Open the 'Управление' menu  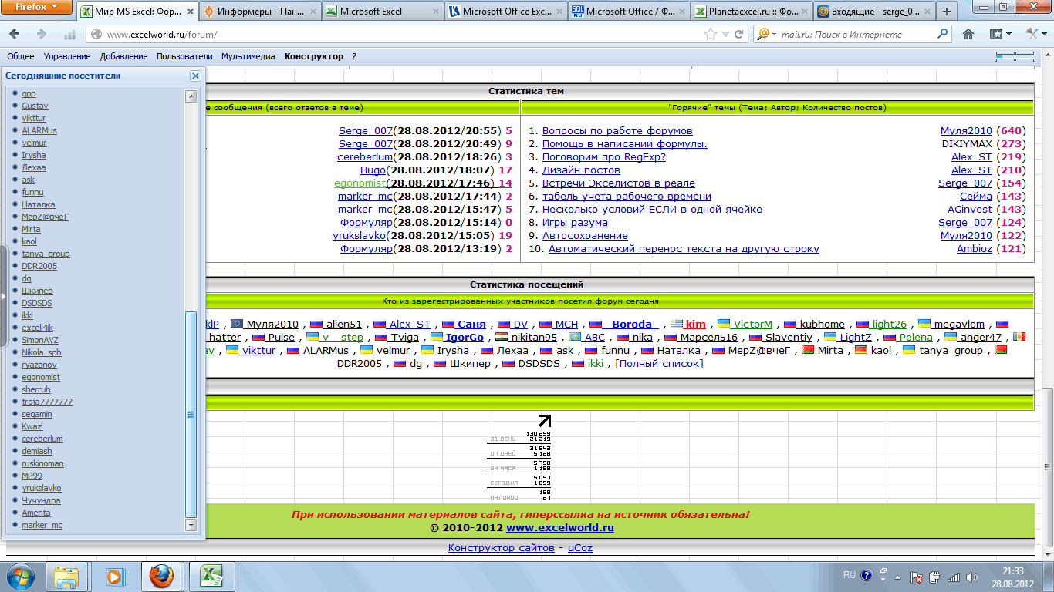click(x=67, y=56)
